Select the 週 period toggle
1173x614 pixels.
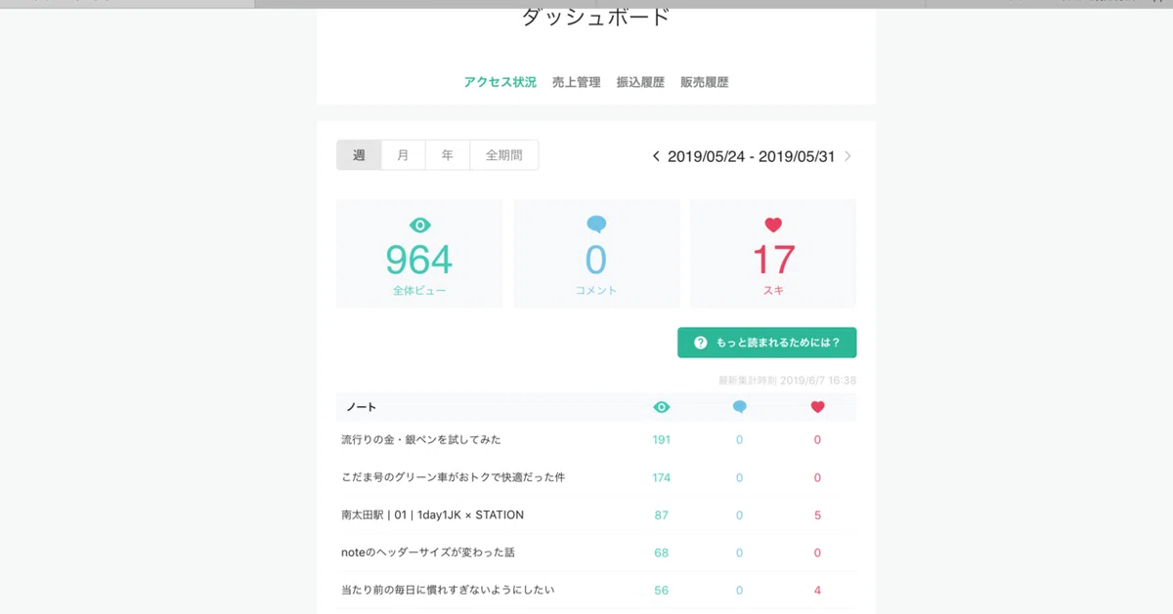pos(359,155)
